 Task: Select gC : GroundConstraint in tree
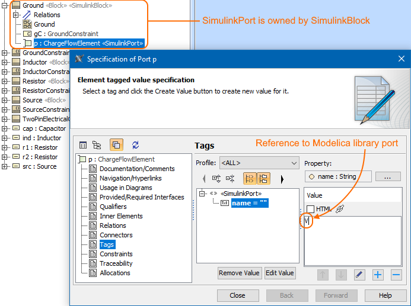[x=66, y=34]
